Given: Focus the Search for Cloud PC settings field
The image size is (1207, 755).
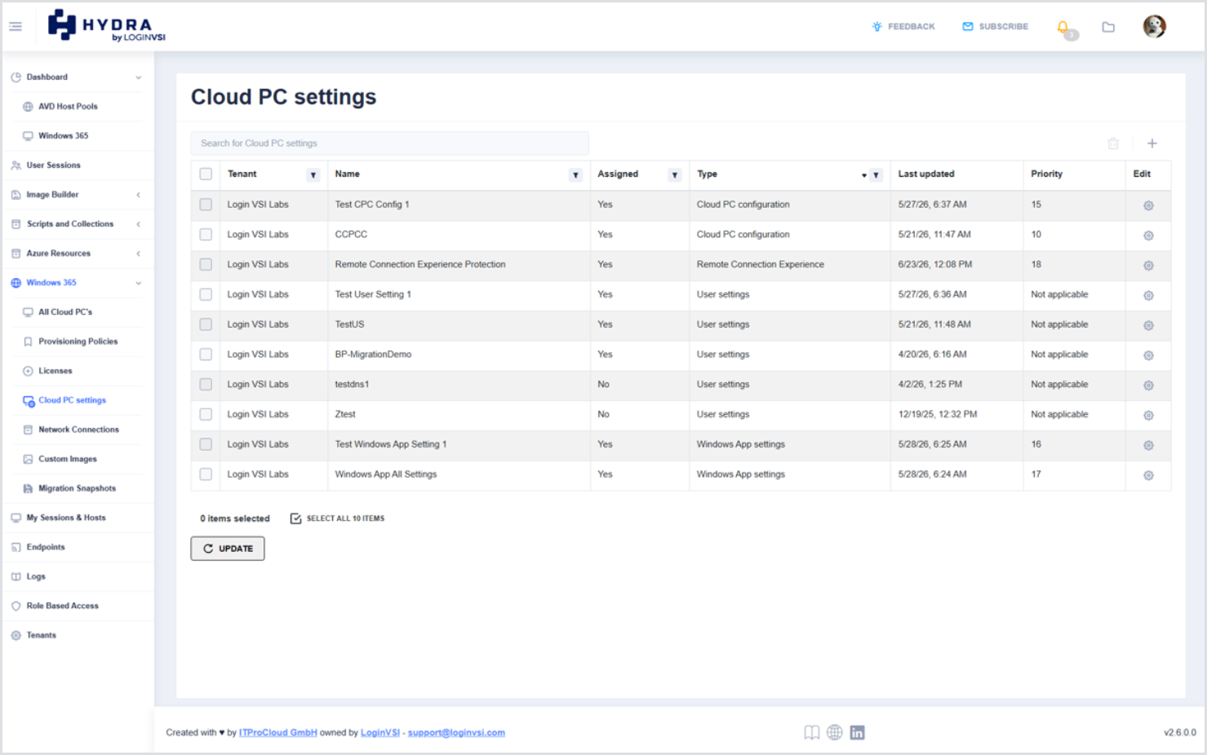Looking at the screenshot, I should pyautogui.click(x=390, y=143).
